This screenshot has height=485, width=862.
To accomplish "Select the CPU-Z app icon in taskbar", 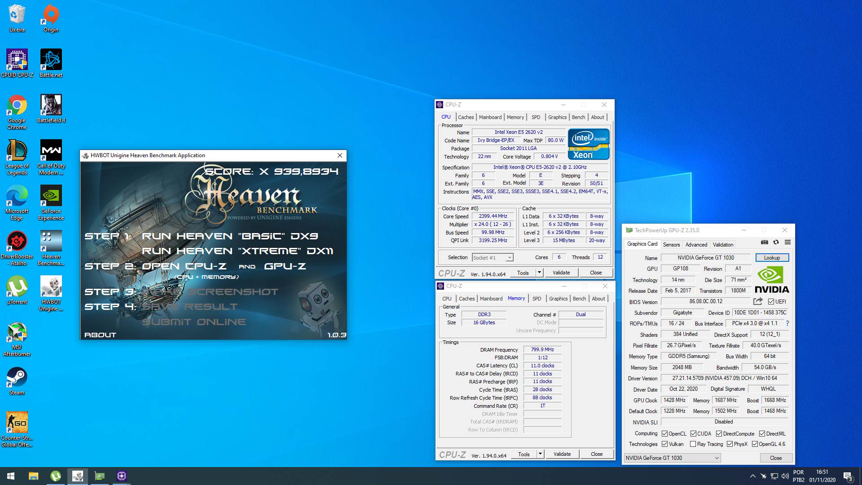I will 121,476.
